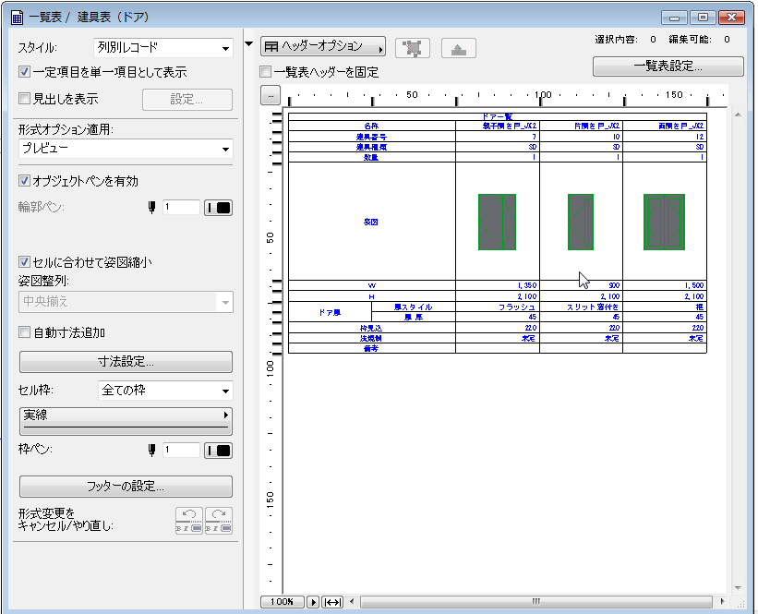758x614 pixels.
Task: Click the redo format change icon
Action: 219,521
